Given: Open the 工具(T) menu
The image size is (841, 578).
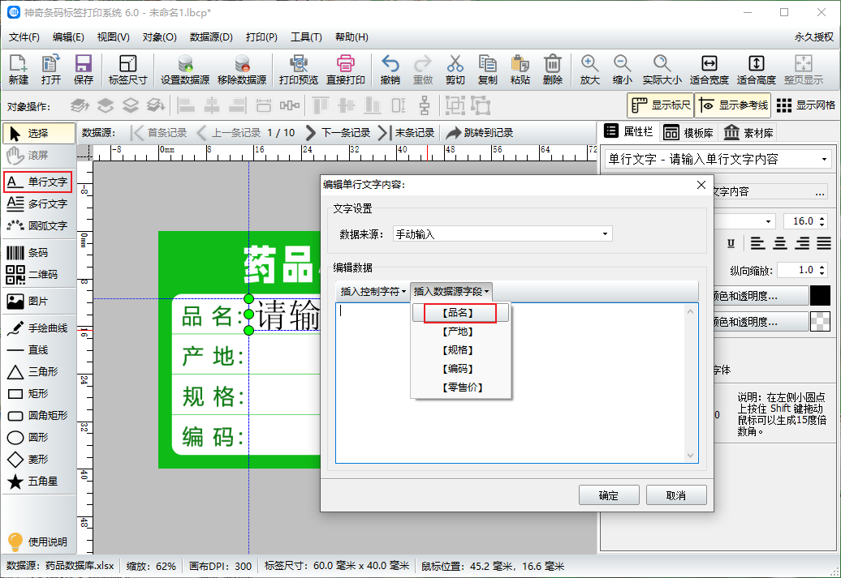Looking at the screenshot, I should point(306,37).
